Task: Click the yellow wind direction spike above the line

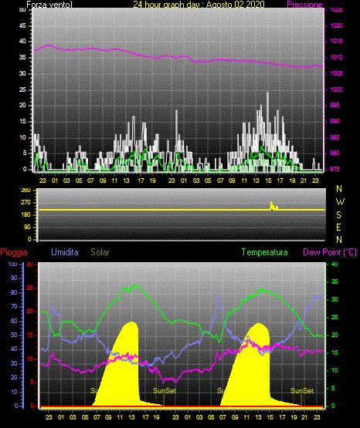Action: click(273, 206)
